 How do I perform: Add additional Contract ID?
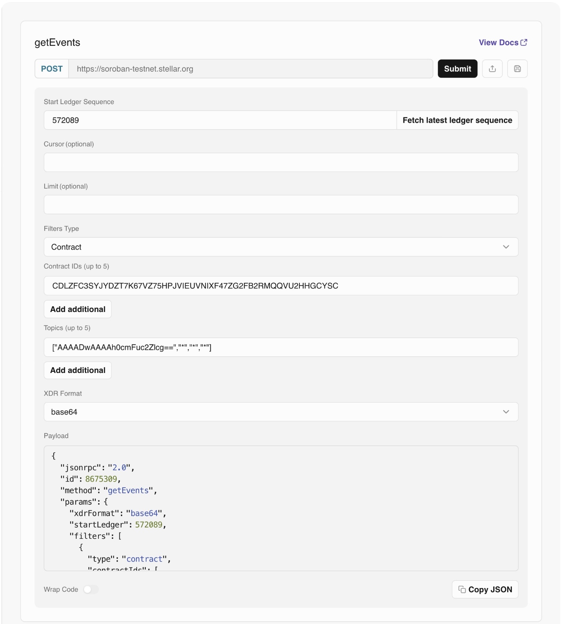tap(78, 309)
